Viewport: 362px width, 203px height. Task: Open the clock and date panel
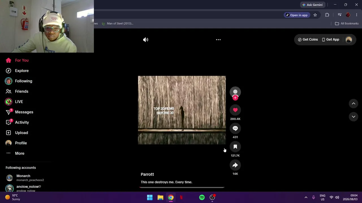click(x=350, y=197)
